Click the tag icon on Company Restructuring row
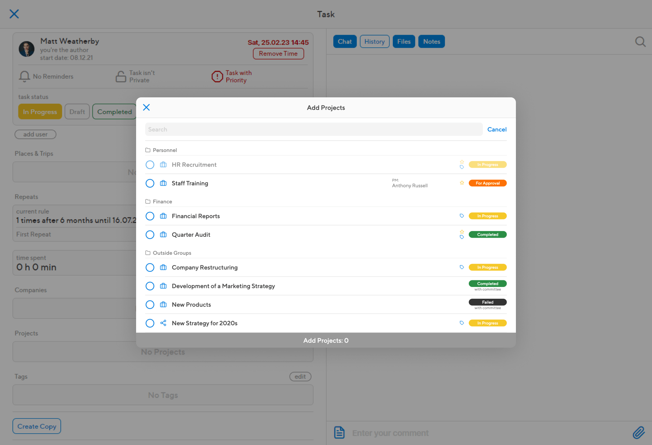This screenshot has width=652, height=445. pos(462,267)
